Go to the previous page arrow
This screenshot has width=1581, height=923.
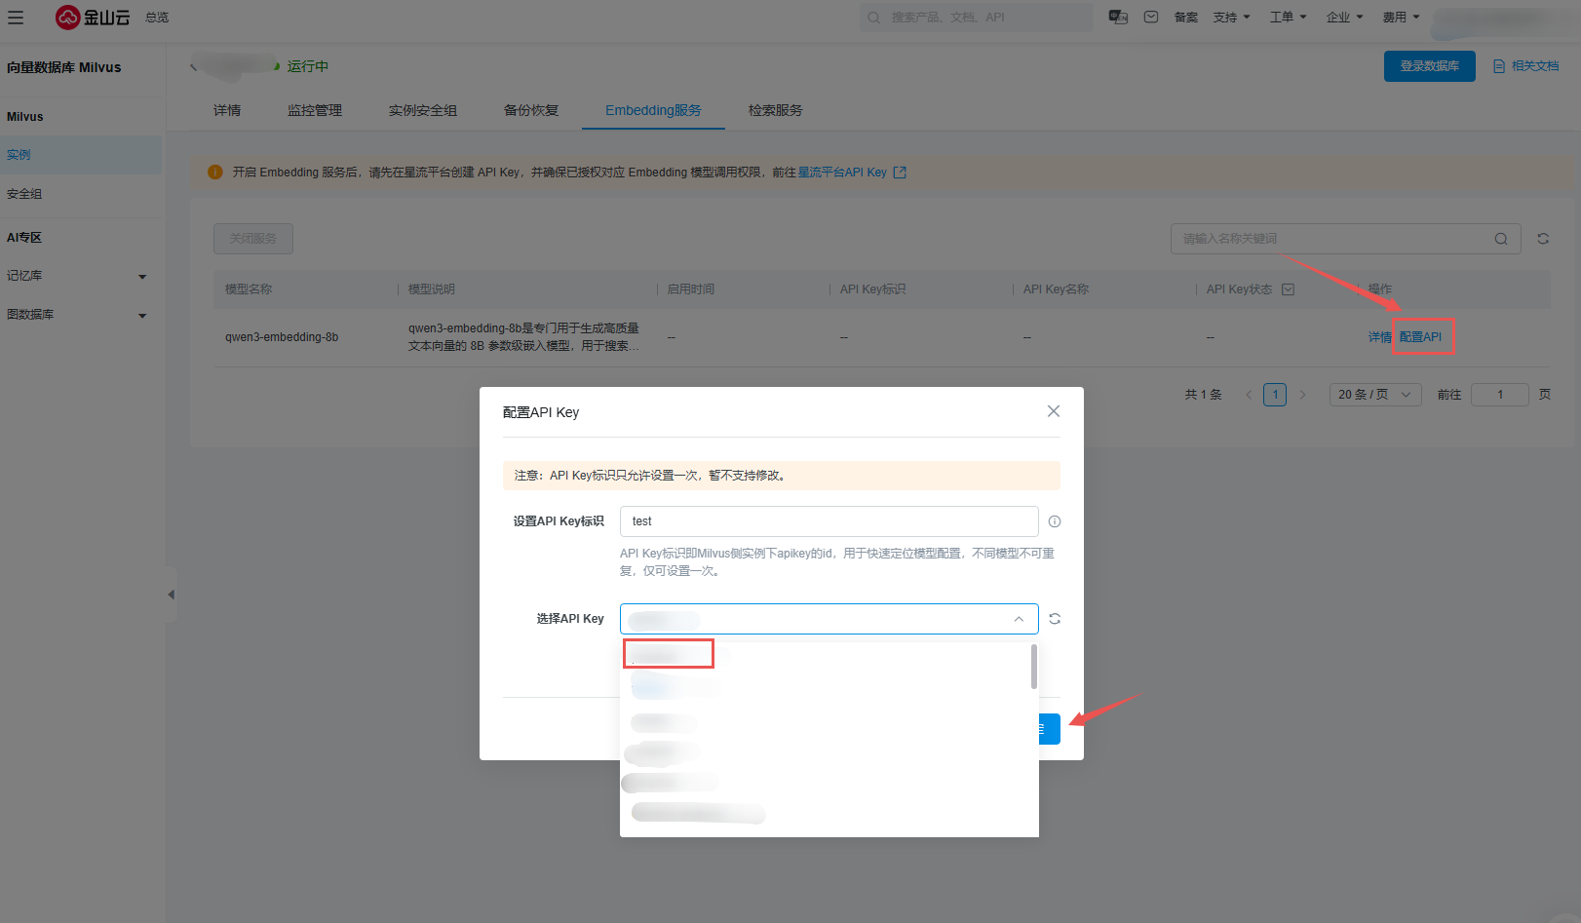1249,395
